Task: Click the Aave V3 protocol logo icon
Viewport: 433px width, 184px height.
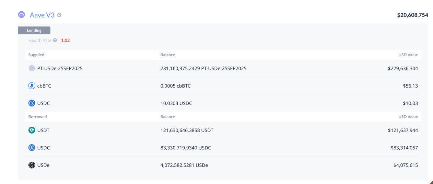Action: [22, 15]
